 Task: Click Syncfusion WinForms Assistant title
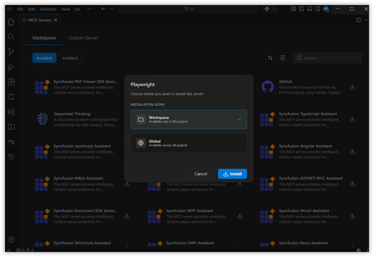pyautogui.click(x=82, y=243)
